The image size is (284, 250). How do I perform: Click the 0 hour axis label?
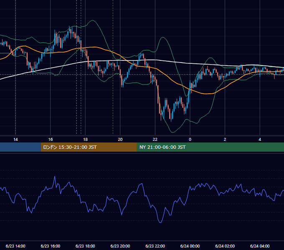pos(190,140)
